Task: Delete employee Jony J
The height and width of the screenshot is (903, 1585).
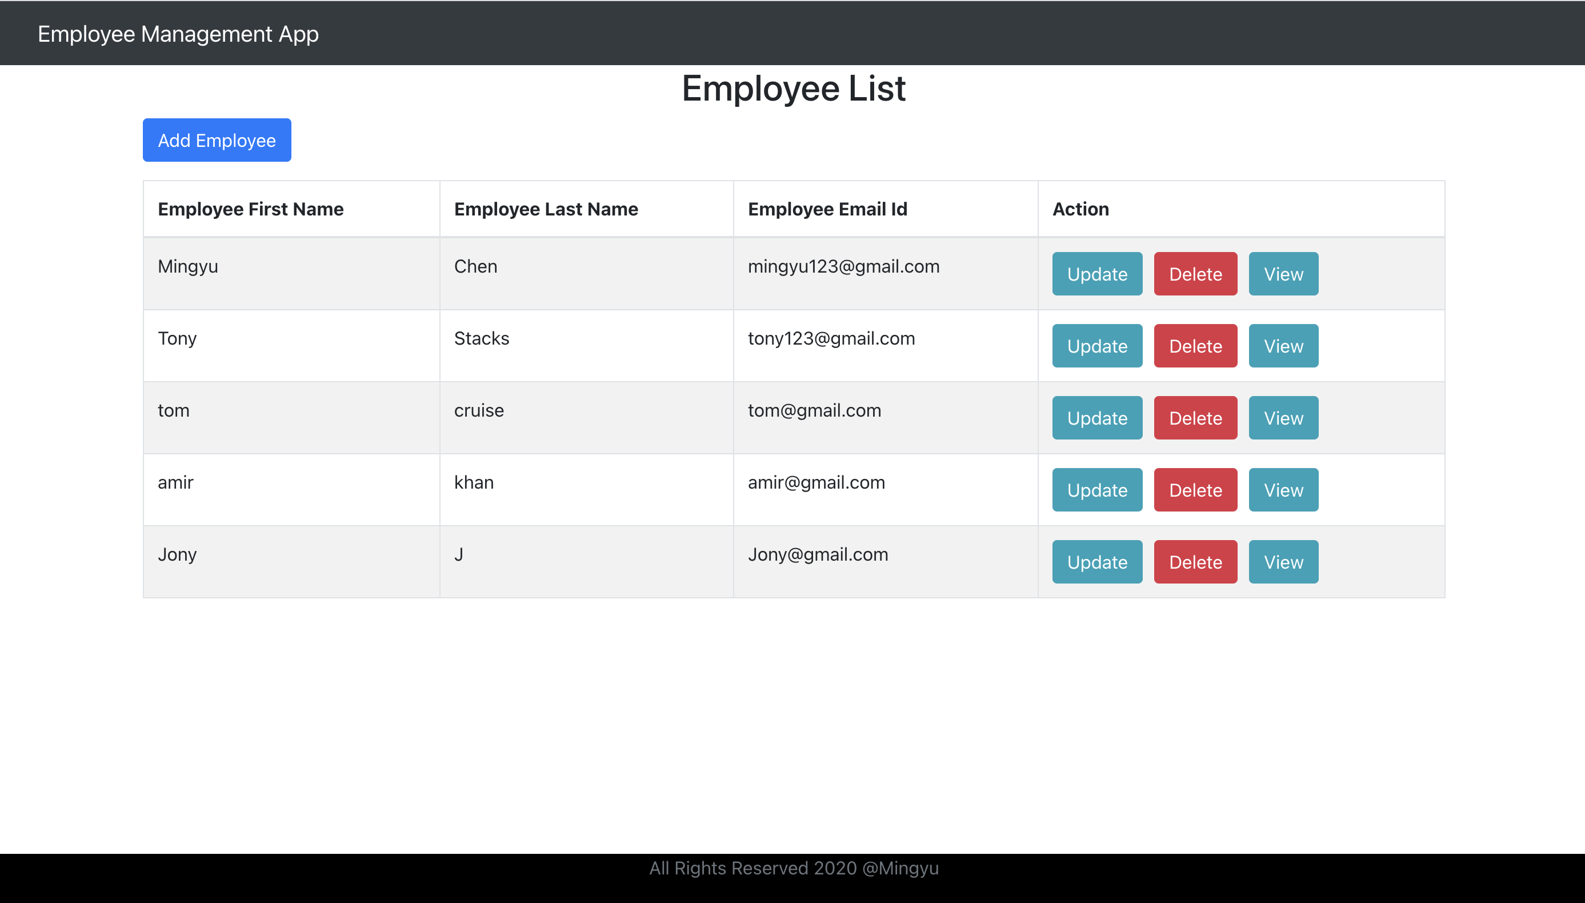Action: pos(1195,561)
